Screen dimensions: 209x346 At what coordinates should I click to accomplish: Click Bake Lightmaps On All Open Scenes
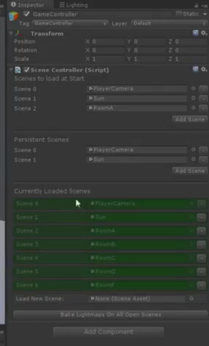111,315
